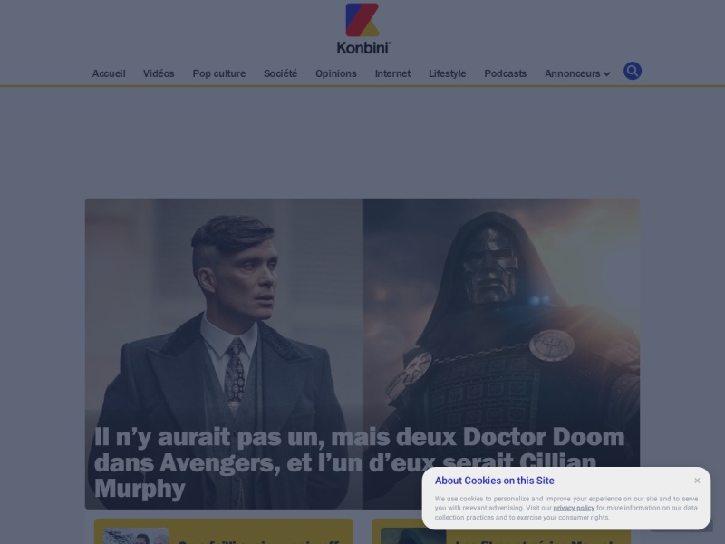Go to Lifestyle section
Image resolution: width=725 pixels, height=544 pixels.
(447, 73)
